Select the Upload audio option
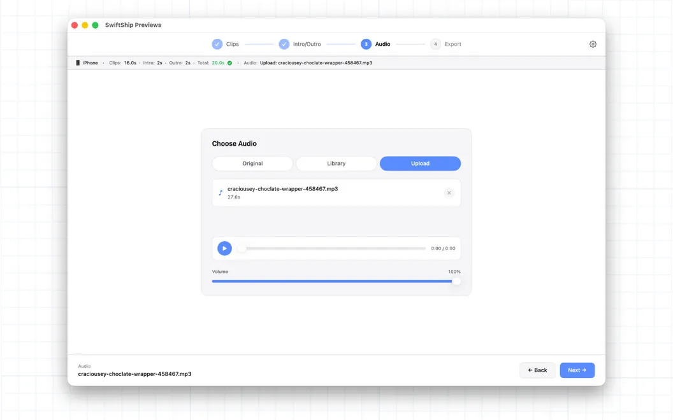This screenshot has width=673, height=420. tap(420, 164)
